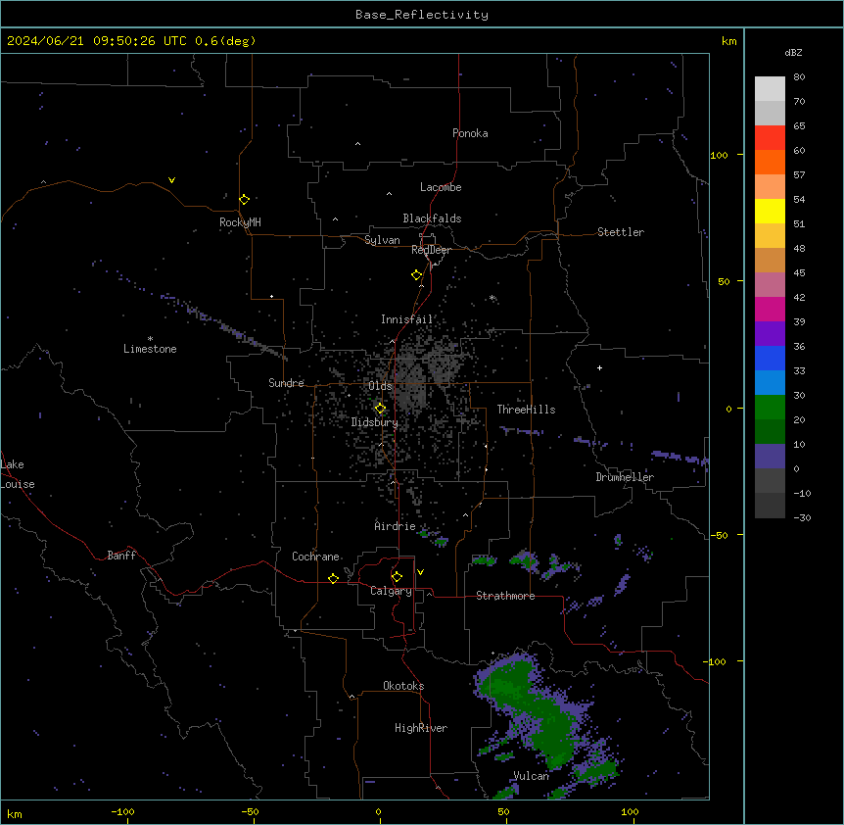Click the -50 tick on the right axis
The width and height of the screenshot is (844, 825).
point(719,535)
